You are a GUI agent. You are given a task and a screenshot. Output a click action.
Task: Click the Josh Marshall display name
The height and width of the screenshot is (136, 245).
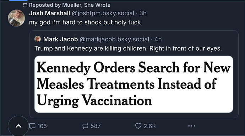[49, 13]
